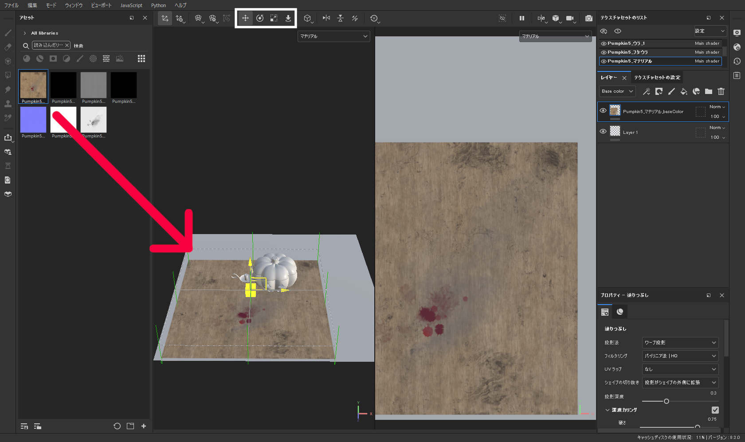Open the シェイプの切り抜き dropdown
Viewport: 745px width, 442px height.
click(680, 383)
